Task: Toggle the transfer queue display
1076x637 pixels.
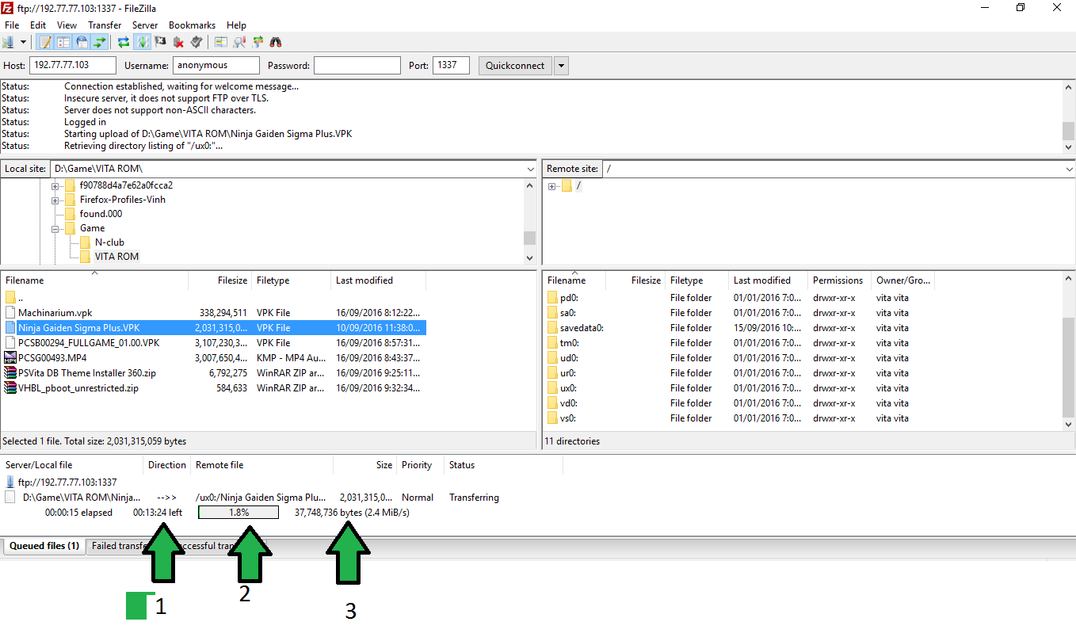Action: (100, 42)
